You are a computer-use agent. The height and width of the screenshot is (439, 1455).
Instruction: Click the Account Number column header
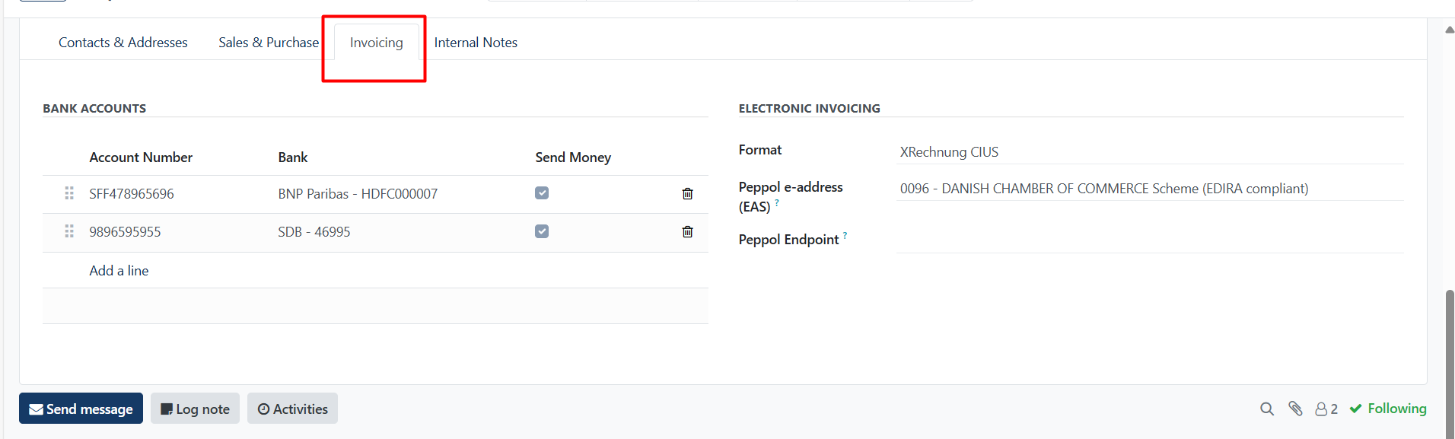(x=141, y=157)
